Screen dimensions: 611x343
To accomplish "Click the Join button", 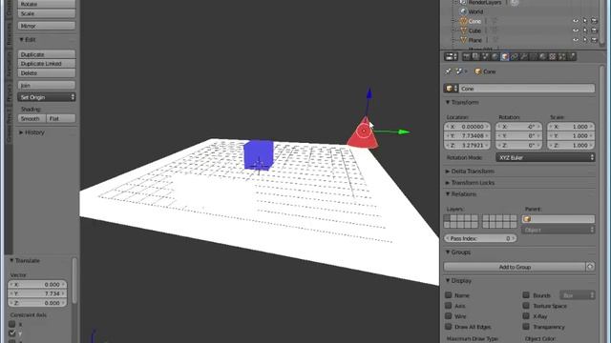I will click(x=47, y=85).
